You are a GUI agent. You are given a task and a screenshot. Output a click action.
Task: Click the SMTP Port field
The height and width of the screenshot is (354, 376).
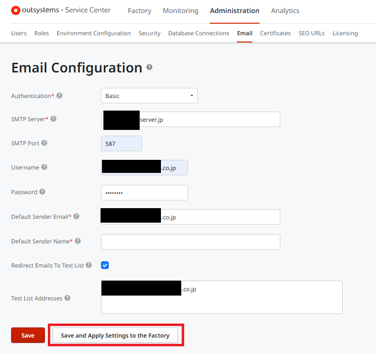[121, 143]
